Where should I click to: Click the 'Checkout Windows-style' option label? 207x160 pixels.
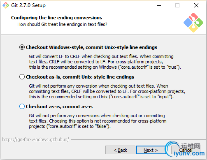[x=91, y=47]
